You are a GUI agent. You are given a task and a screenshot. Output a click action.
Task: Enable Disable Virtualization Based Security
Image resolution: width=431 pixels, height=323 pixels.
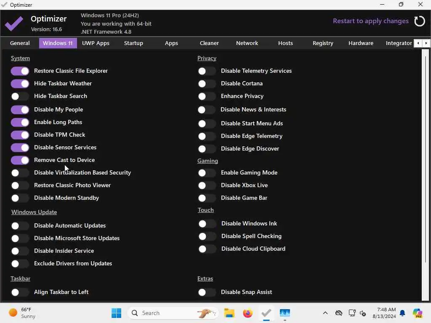pyautogui.click(x=20, y=173)
